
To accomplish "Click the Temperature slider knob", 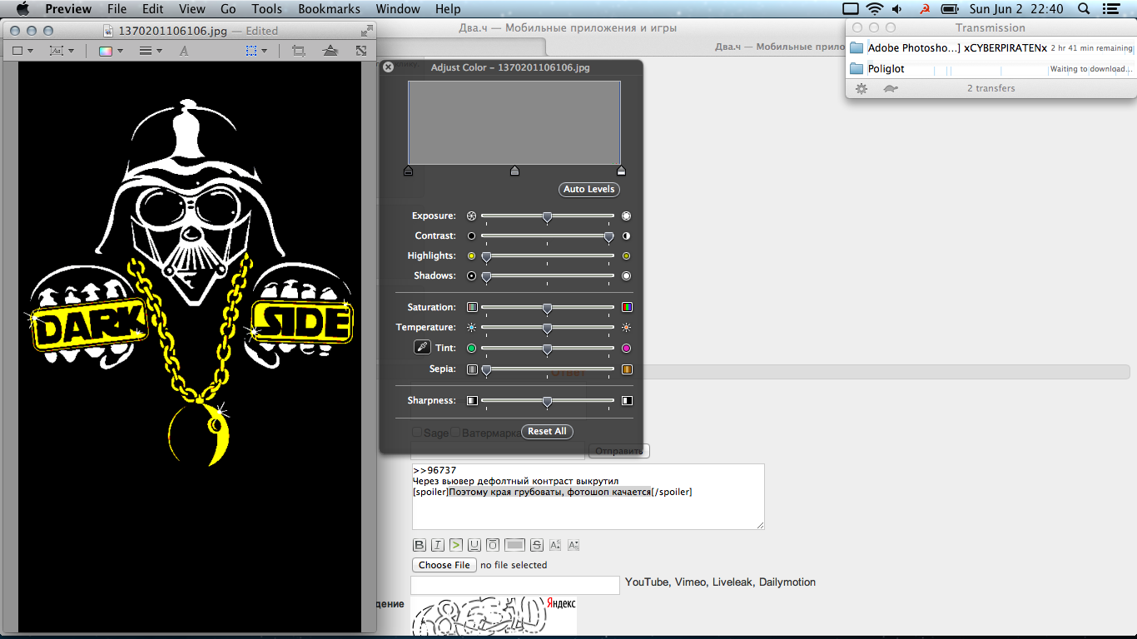I will point(547,328).
